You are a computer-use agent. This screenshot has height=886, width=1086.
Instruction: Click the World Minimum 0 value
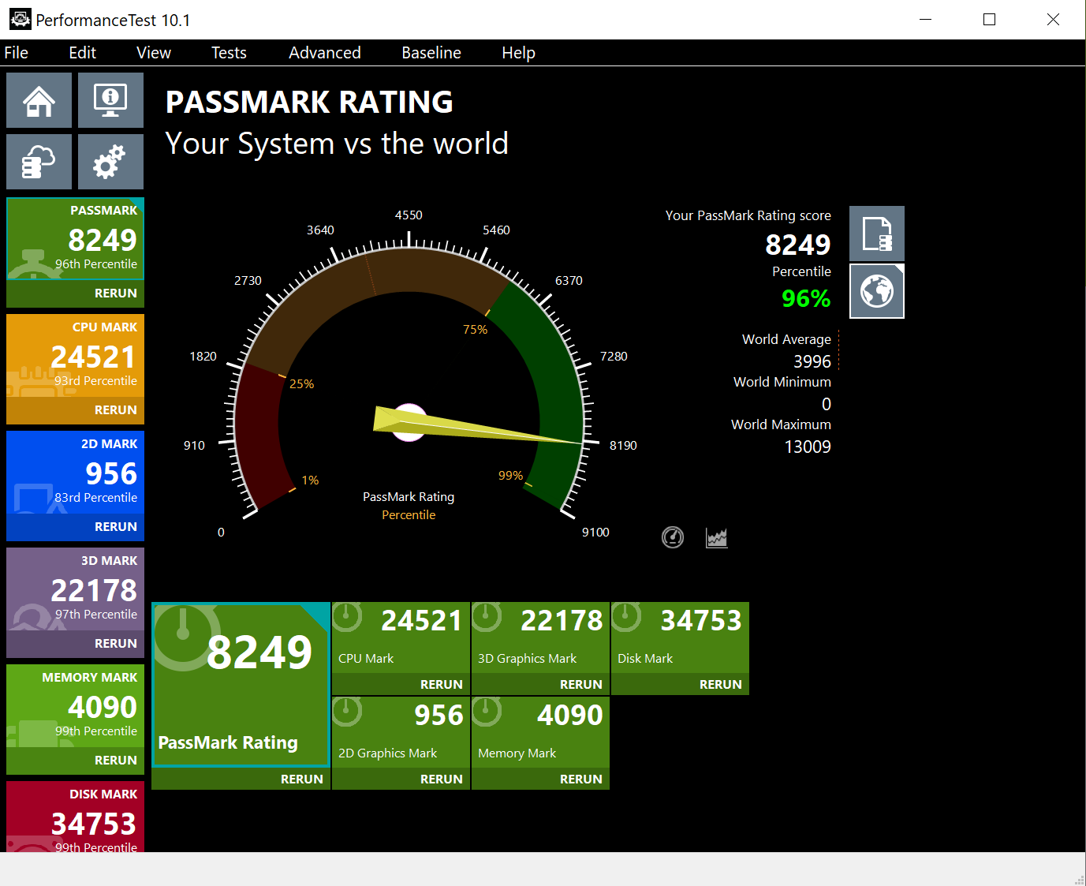tap(827, 404)
